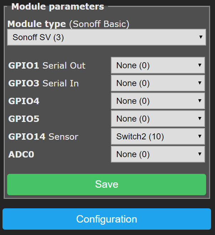Screen dimensions: 215x235
Task: Expand the GPIO1 Serial Out dropdown
Action: coord(158,65)
